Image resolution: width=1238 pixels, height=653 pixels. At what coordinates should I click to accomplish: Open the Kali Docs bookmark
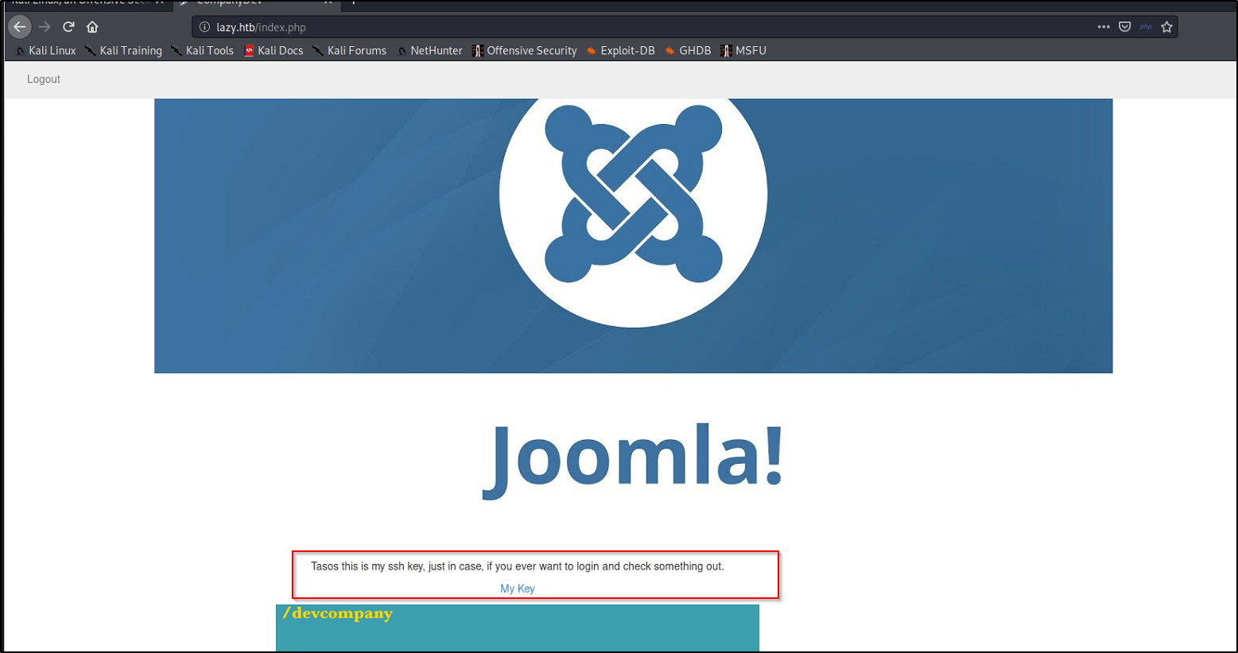(x=274, y=50)
